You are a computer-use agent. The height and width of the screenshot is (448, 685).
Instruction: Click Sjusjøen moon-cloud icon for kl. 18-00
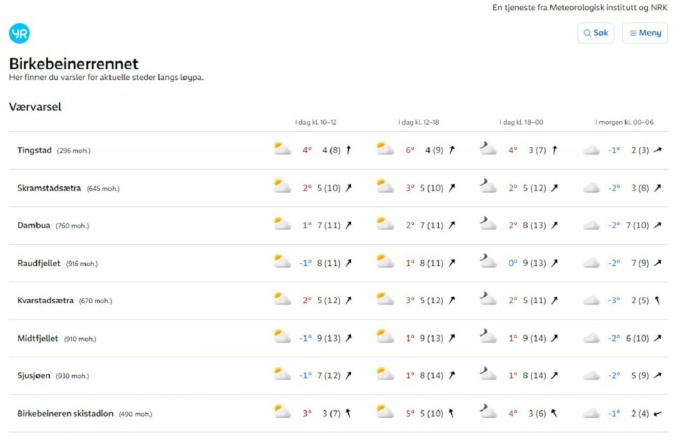coord(488,374)
